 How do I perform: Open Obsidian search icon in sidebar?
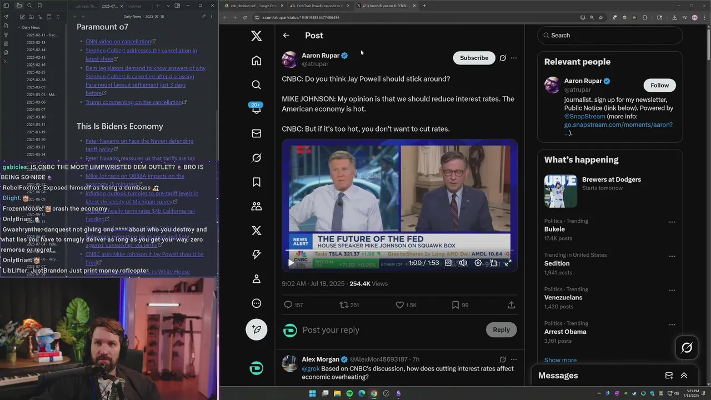[30, 6]
